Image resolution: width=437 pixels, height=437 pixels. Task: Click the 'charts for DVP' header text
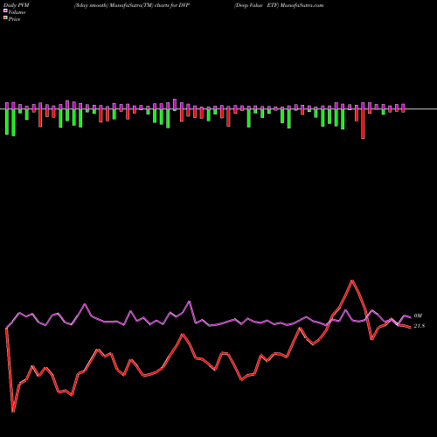[172, 5]
